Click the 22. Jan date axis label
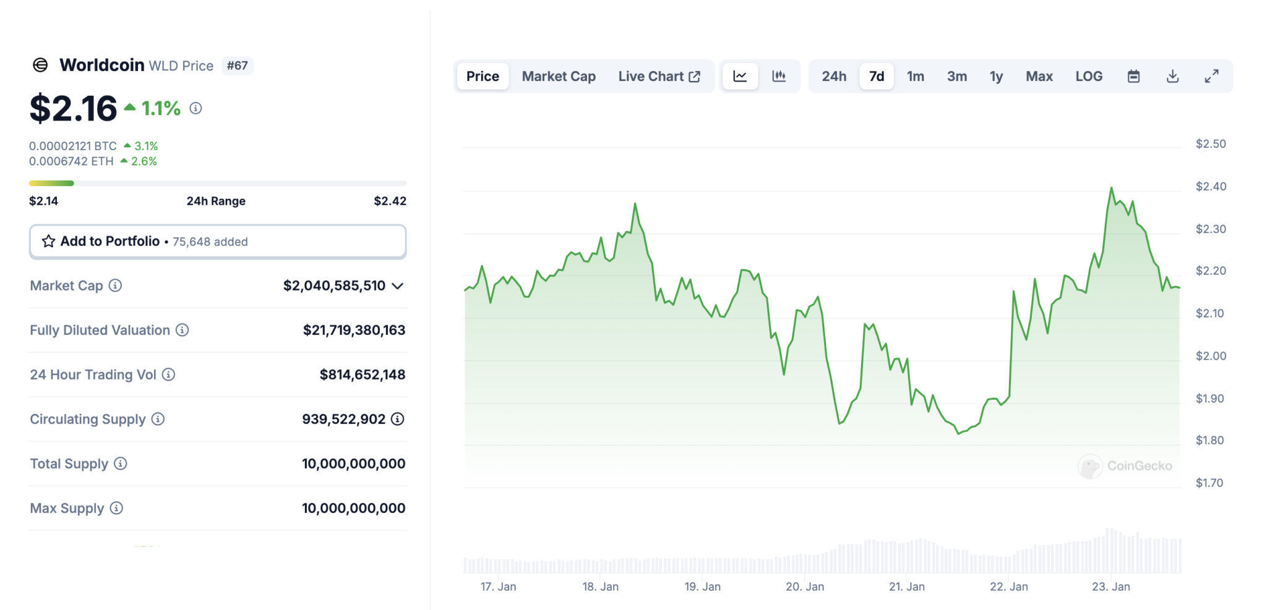 pyautogui.click(x=1009, y=587)
